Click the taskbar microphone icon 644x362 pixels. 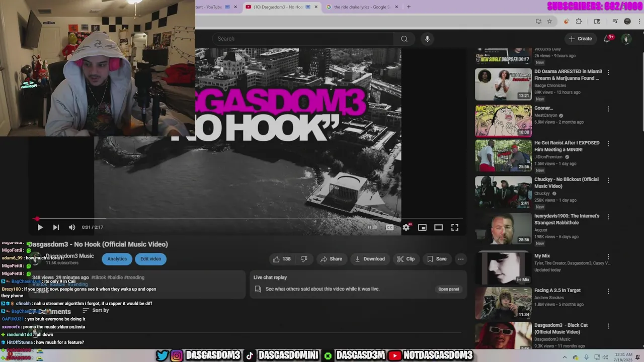pos(587,357)
